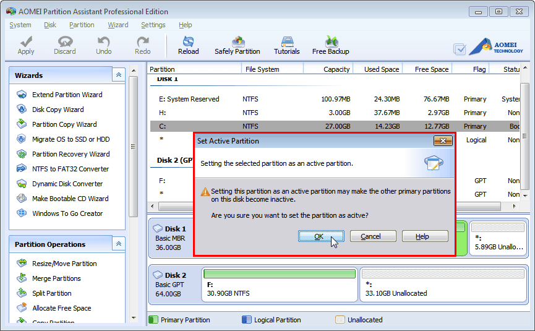Screen dimensions: 535x331
Task: Sort by the Used Space column header
Action: tap(378, 69)
